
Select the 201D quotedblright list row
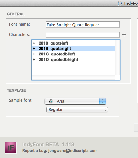click(73, 59)
